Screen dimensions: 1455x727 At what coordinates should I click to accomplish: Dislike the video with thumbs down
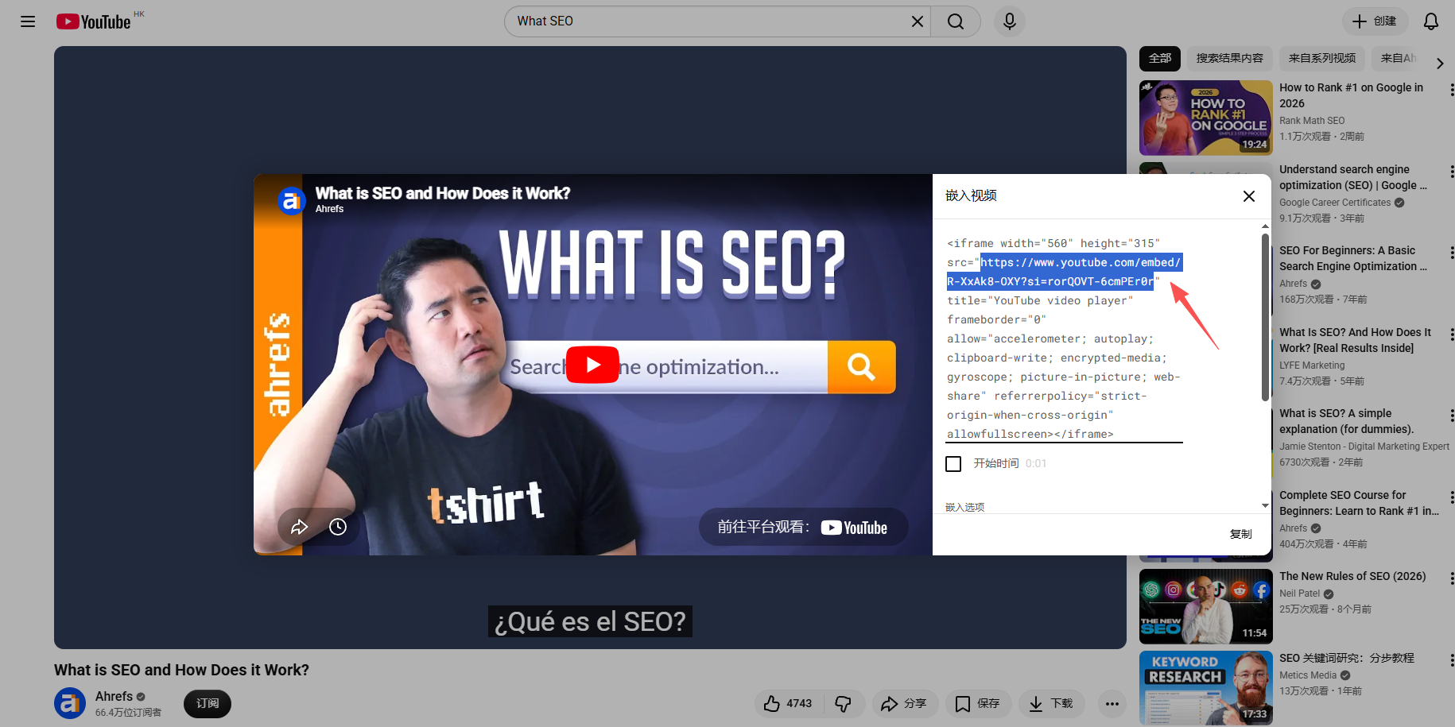click(844, 703)
